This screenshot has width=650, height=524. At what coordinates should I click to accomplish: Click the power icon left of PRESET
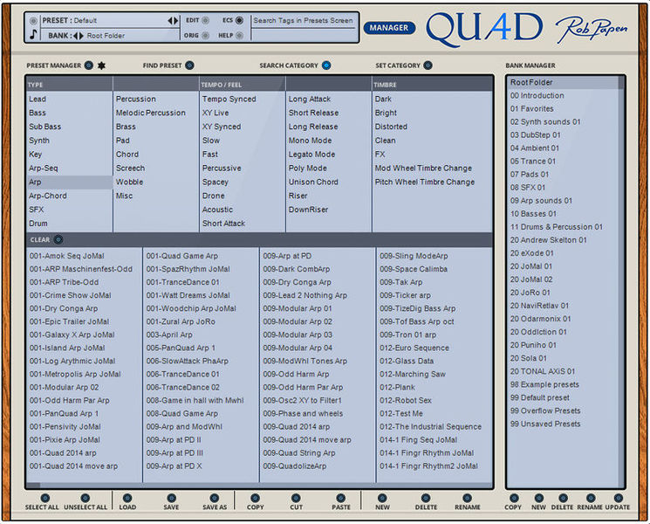(33, 20)
